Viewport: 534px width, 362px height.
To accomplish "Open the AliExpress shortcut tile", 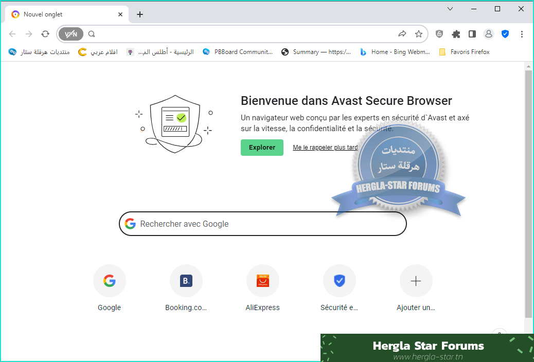I will click(262, 288).
